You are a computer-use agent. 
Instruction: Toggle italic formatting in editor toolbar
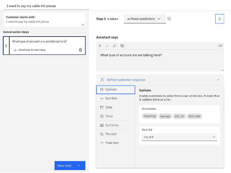[x=107, y=46]
